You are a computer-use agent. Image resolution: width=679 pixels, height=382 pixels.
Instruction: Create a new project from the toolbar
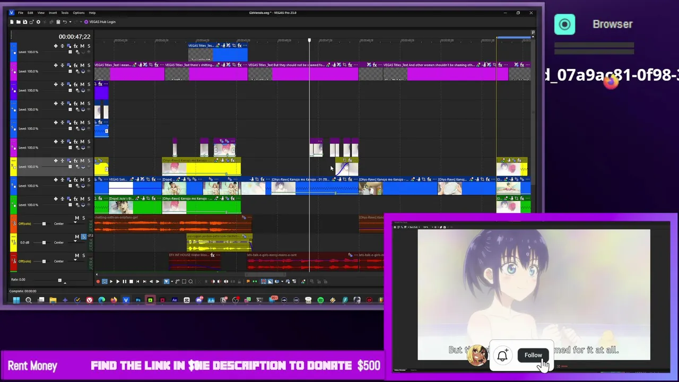[12, 22]
